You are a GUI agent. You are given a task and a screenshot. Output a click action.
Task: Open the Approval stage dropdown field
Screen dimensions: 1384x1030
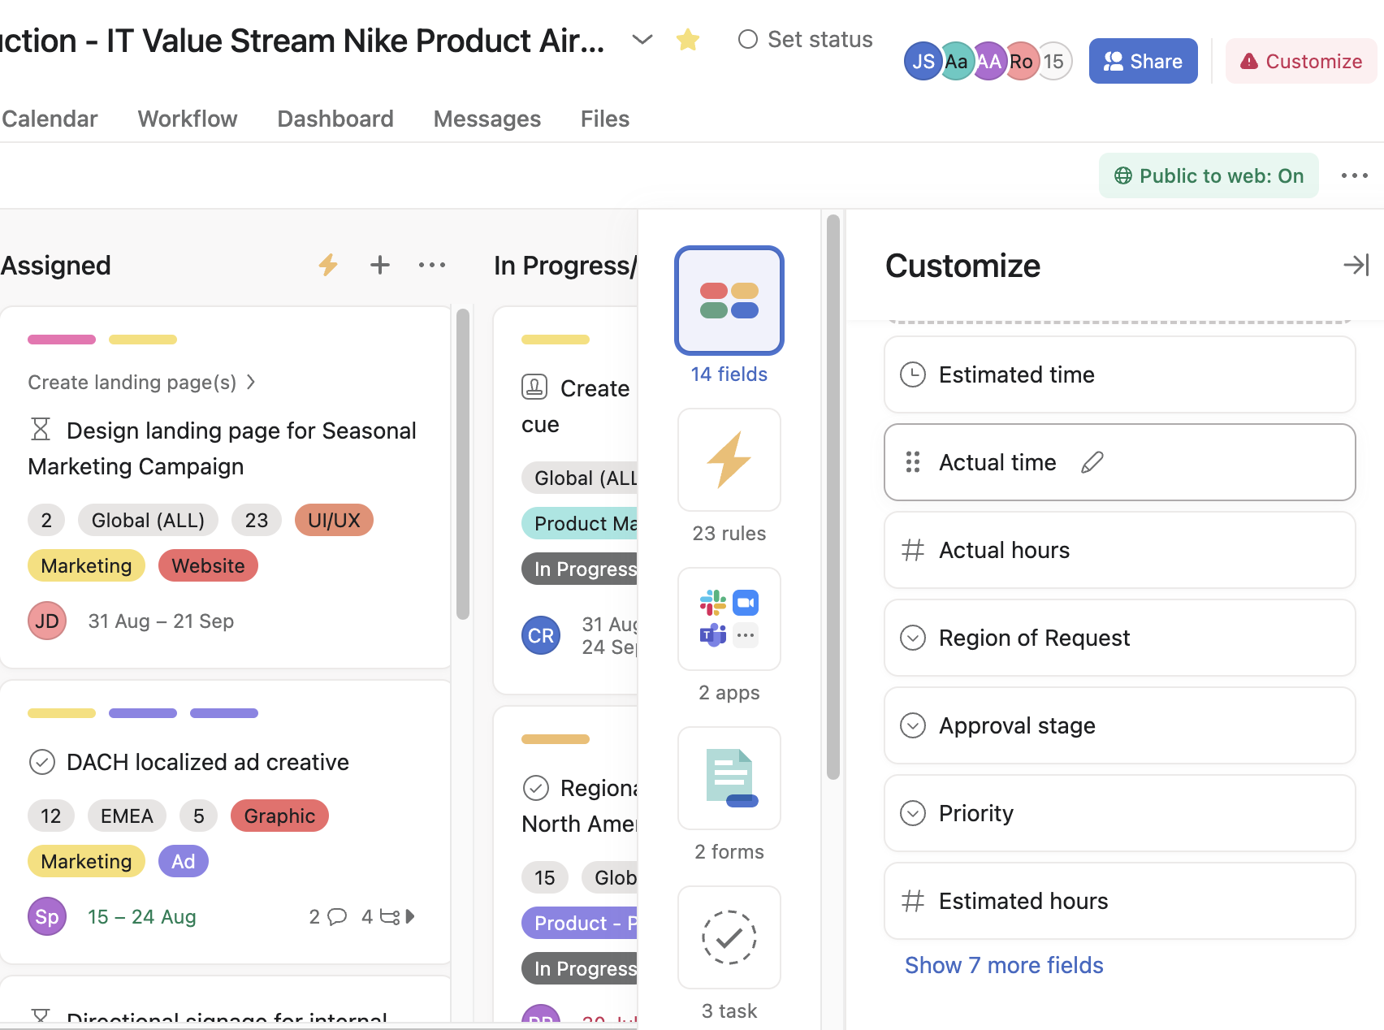tap(1119, 725)
